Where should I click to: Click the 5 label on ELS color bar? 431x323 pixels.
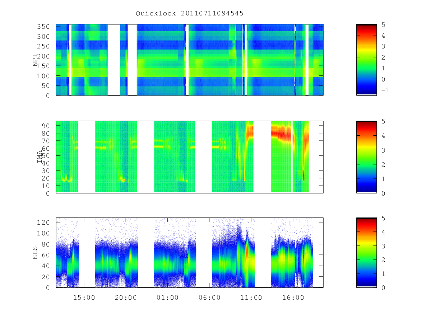[x=383, y=218]
